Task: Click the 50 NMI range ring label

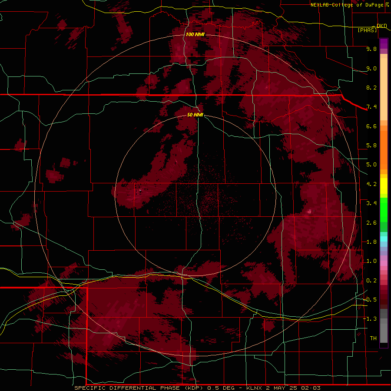Action: [x=195, y=115]
